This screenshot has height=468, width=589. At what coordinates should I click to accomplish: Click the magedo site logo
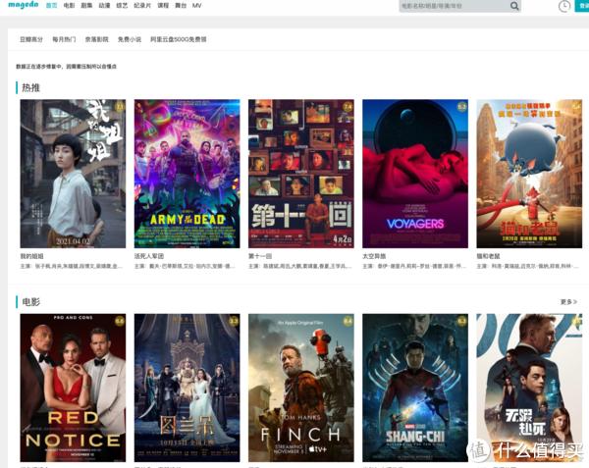(x=24, y=5)
